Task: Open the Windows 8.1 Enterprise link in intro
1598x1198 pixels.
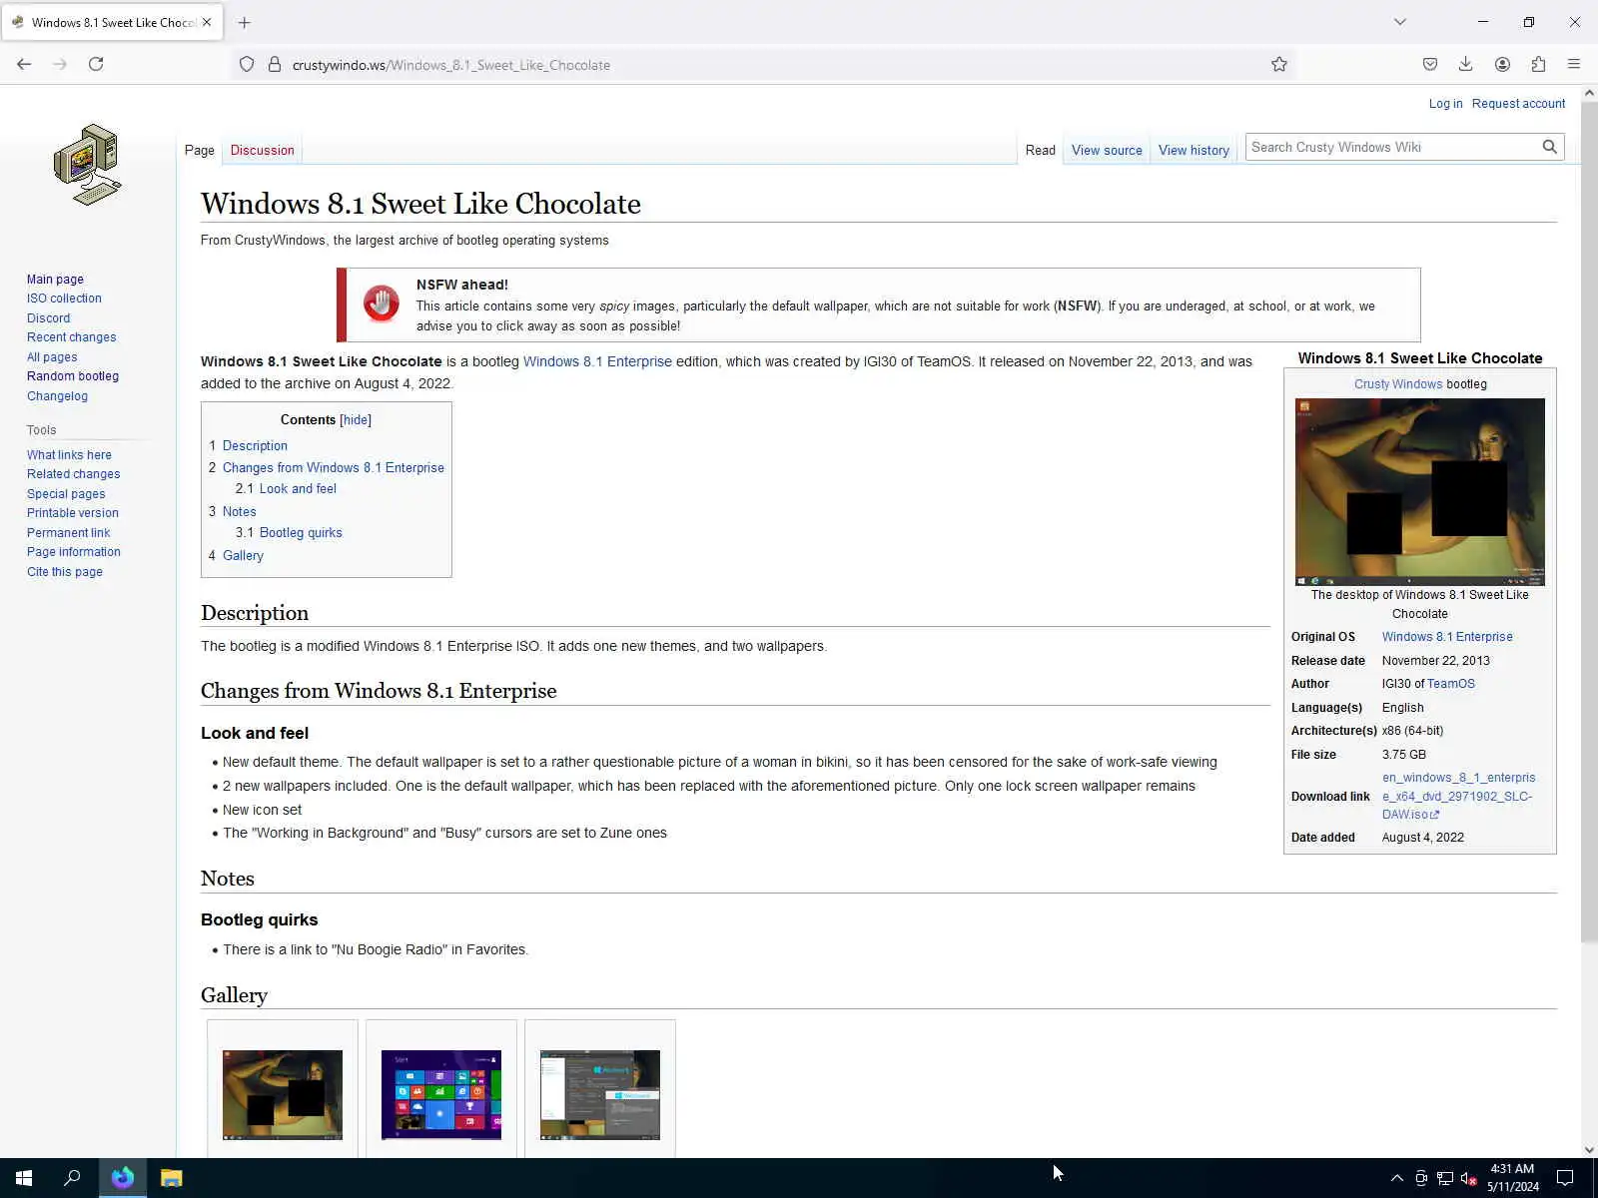Action: click(x=597, y=361)
